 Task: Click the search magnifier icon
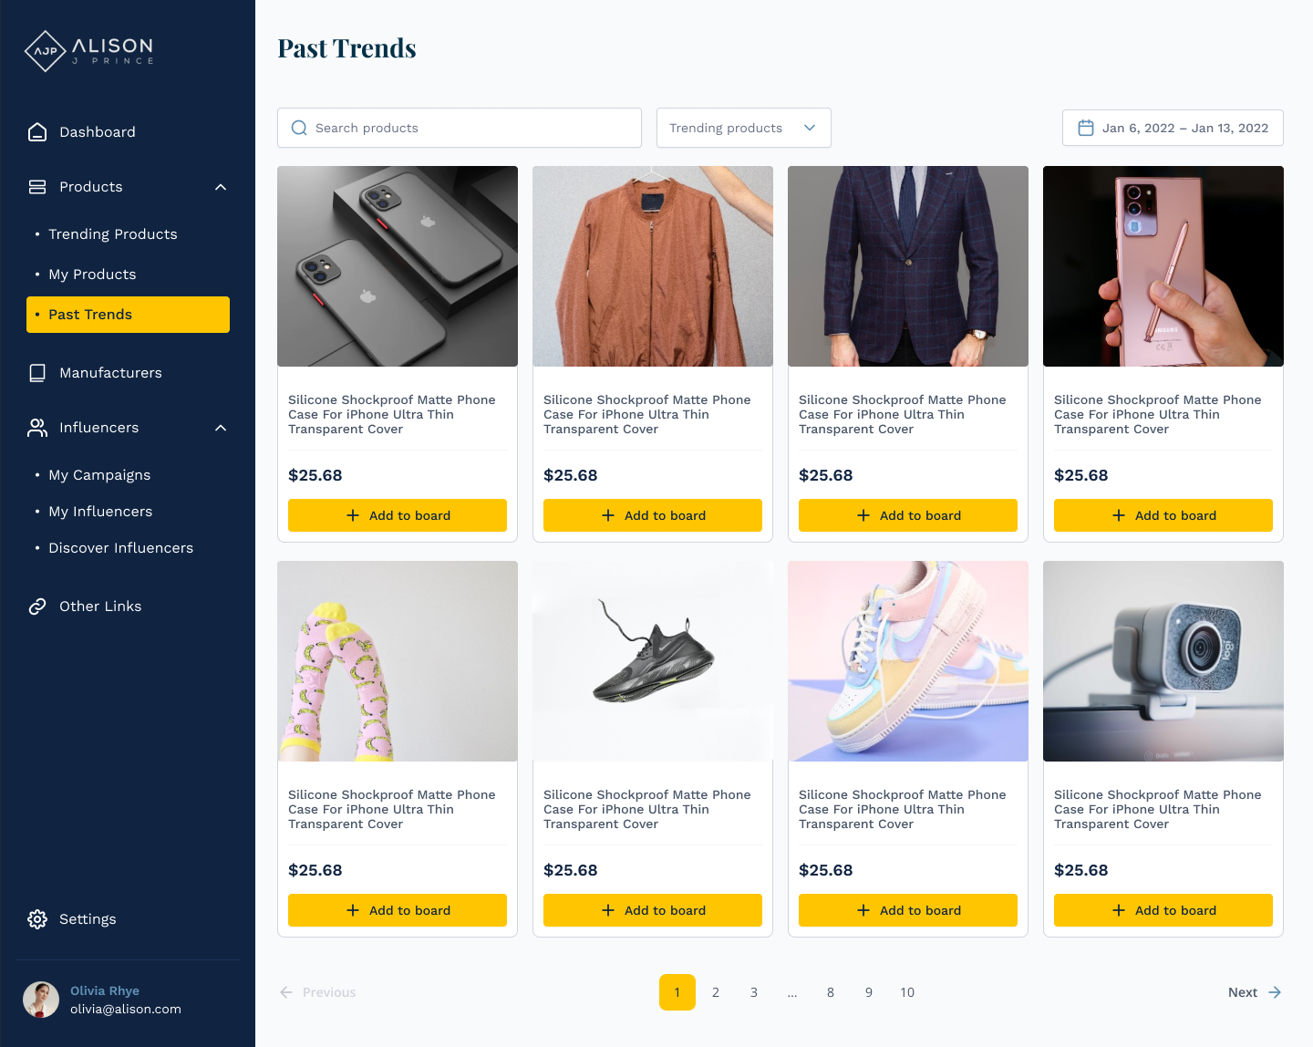299,128
